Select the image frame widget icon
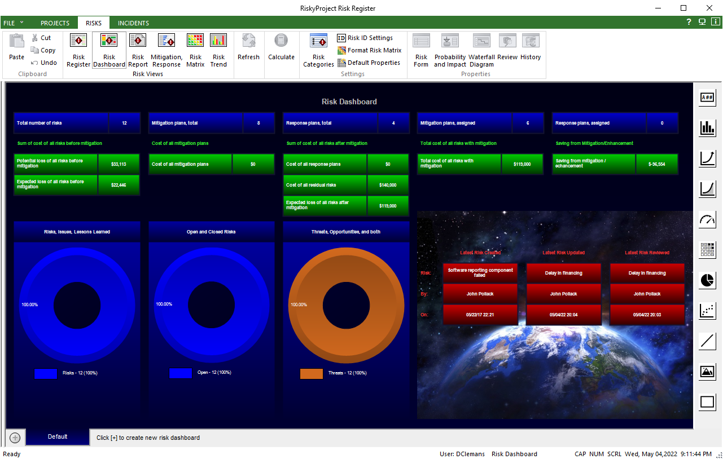Image resolution: width=723 pixels, height=459 pixels. pos(707,372)
